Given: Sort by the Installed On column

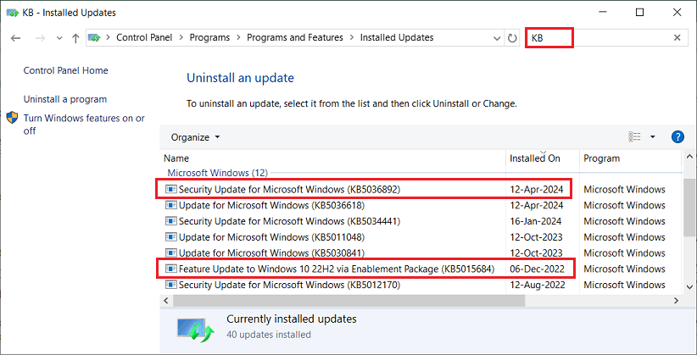Looking at the screenshot, I should click(x=543, y=158).
